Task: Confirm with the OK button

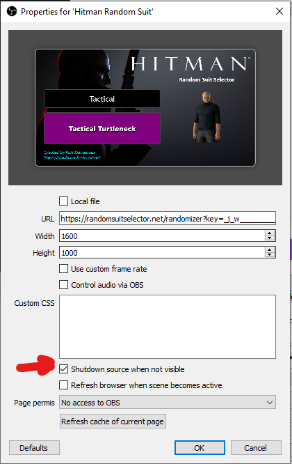Action: pyautogui.click(x=200, y=448)
